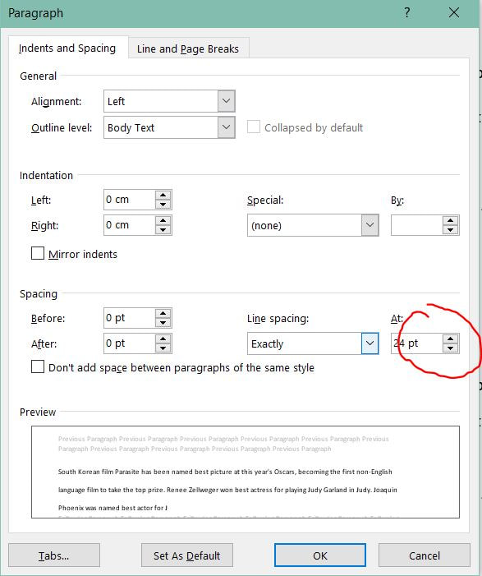482x576 pixels.
Task: Check Don't add space between paragraphs option
Action: click(x=38, y=367)
